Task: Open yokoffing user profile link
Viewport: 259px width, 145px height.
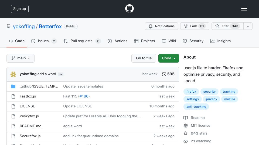Action: point(24,26)
